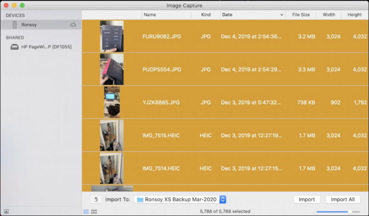Switch to list view
The image size is (369, 216).
coord(86,211)
